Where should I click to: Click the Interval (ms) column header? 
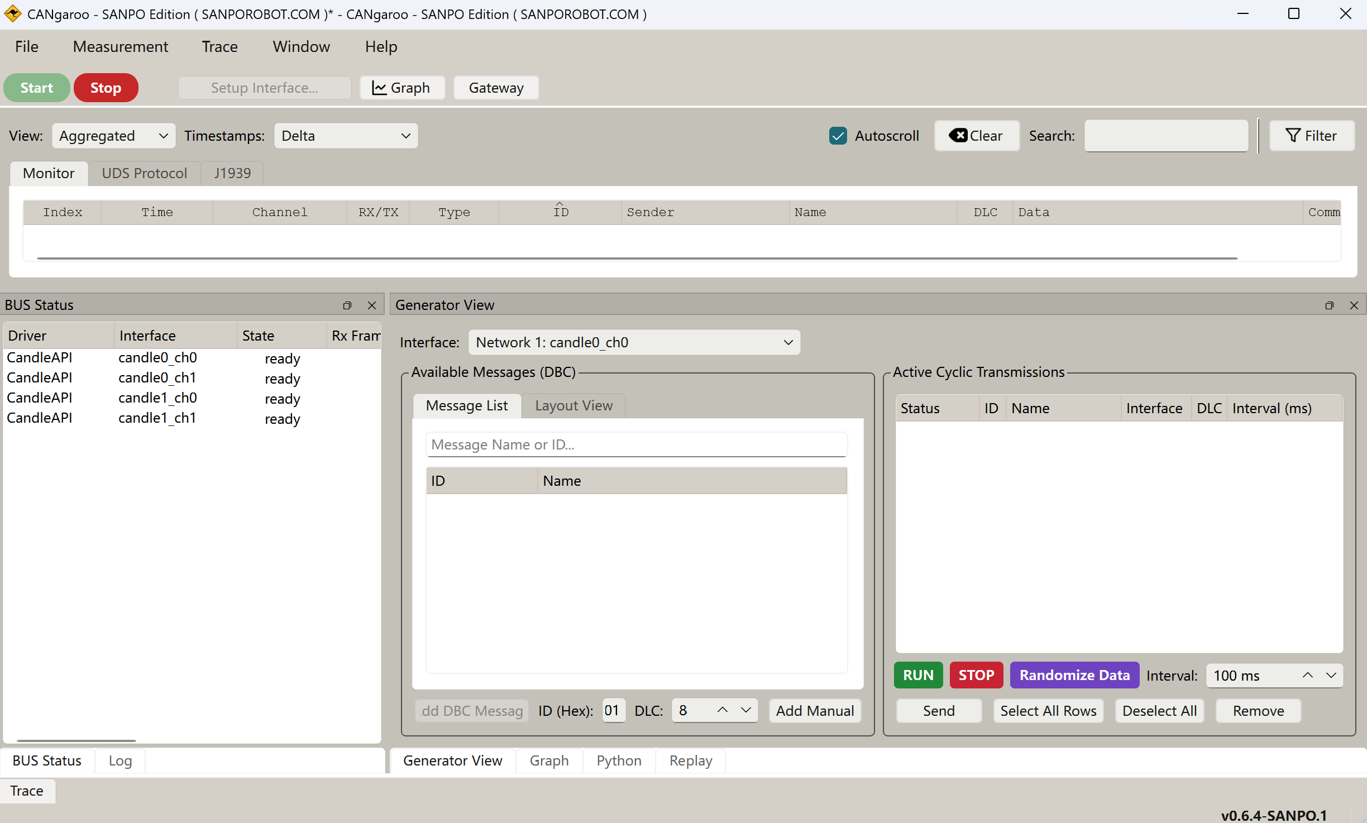coord(1285,408)
